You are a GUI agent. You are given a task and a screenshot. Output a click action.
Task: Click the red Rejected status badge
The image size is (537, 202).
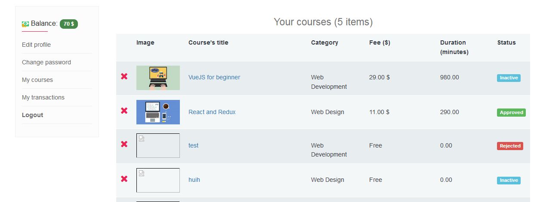(510, 146)
